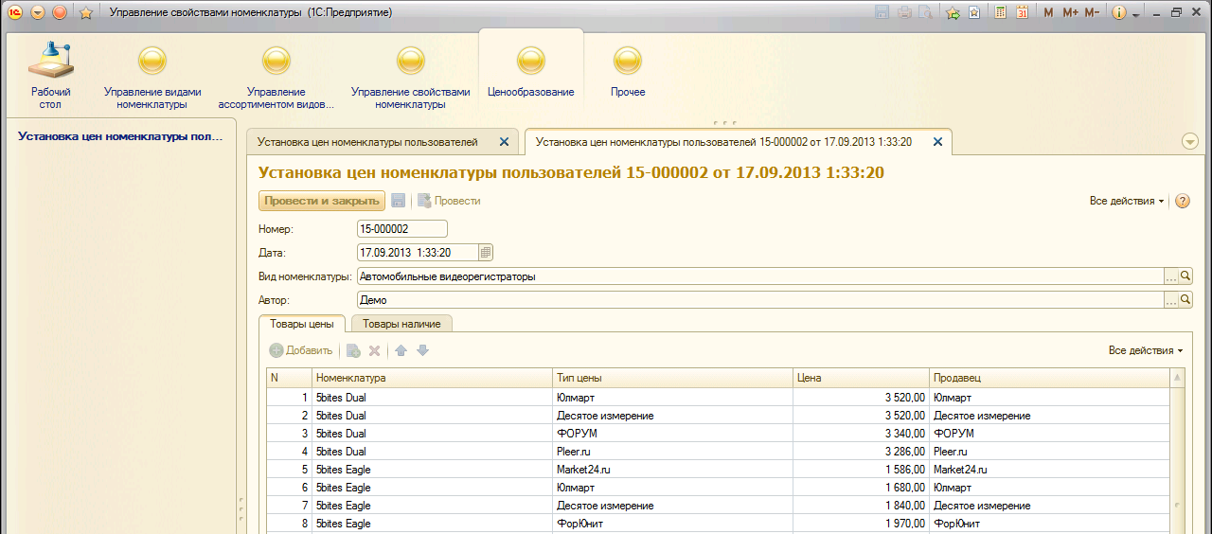Switch to the Товары наличие tab
The image size is (1212, 534).
coord(401,323)
